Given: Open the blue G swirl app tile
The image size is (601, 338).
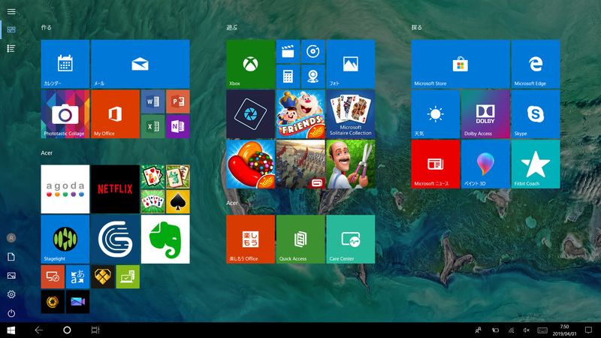Looking at the screenshot, I should 116,239.
